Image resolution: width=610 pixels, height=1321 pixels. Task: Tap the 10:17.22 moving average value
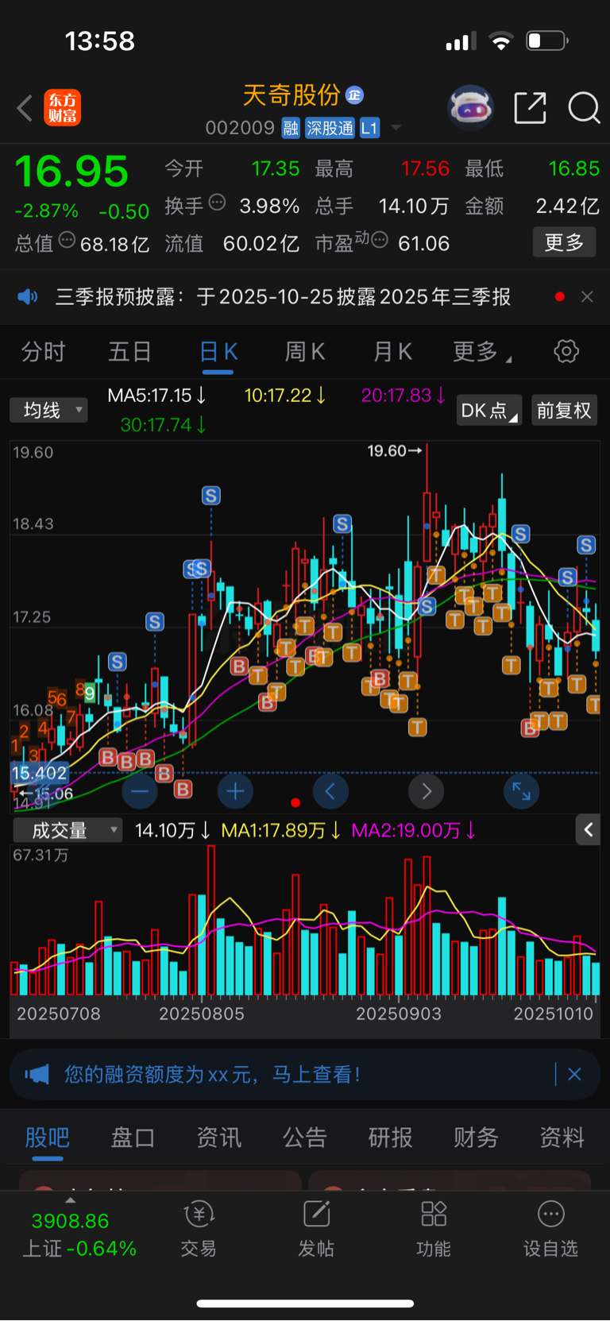point(285,395)
